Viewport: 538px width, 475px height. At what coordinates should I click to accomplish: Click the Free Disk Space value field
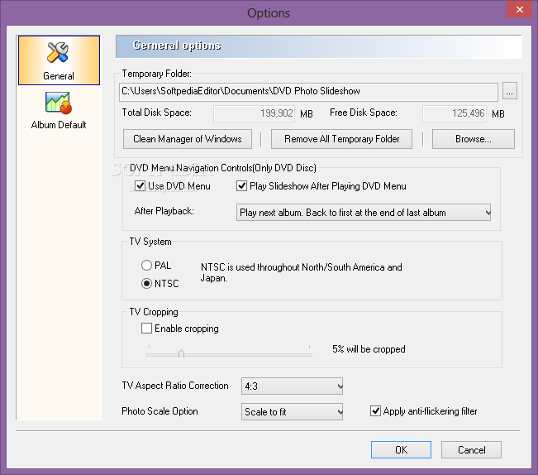455,113
